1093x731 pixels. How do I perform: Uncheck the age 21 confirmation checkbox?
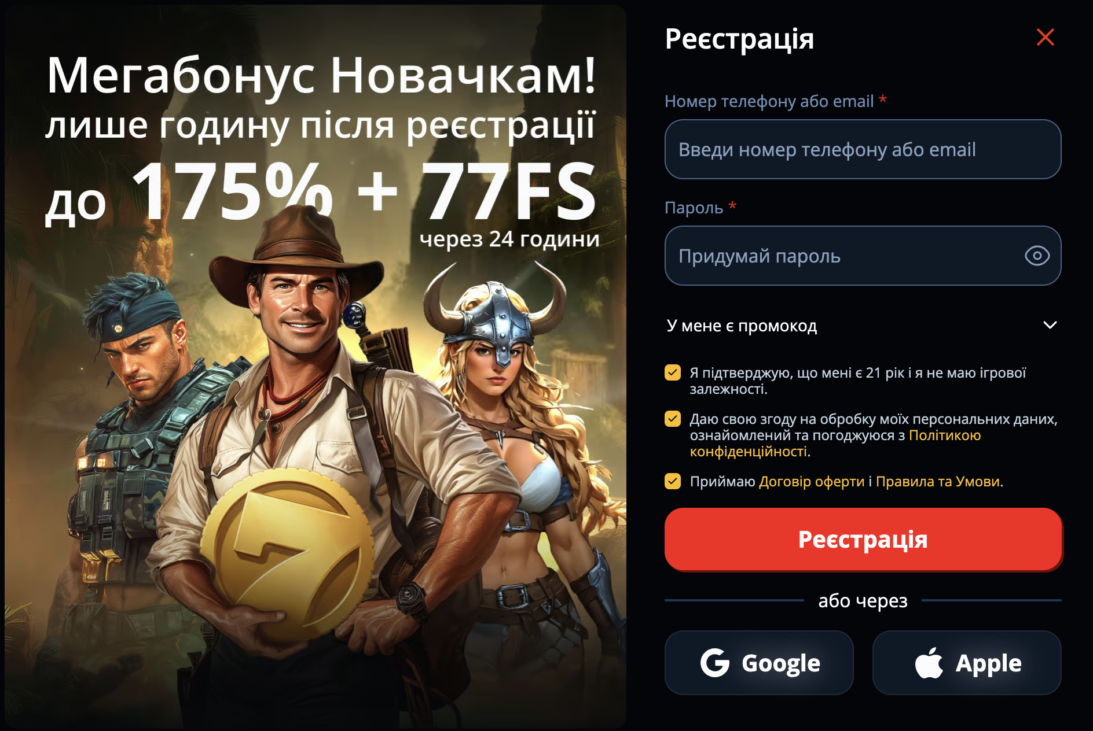(x=673, y=372)
